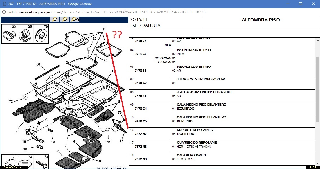The image size is (320, 169).
Task: Select part number 7478 78
Action: tap(140, 54)
